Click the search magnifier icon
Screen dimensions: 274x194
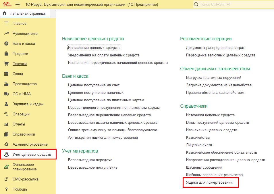(x=196, y=4)
